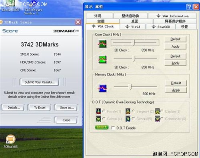Click the 3D Clock 650 MHz value
This screenshot has width=200, height=158.
click(148, 67)
